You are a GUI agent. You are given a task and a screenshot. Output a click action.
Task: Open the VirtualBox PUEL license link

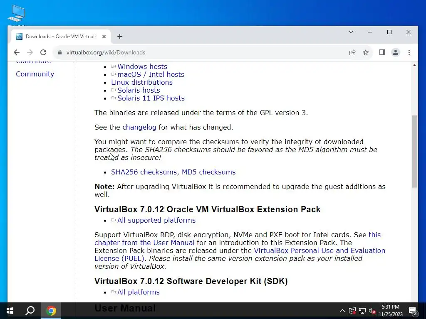click(319, 250)
